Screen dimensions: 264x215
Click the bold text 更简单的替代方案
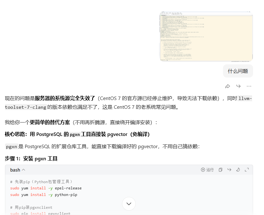pyautogui.click(x=50, y=122)
